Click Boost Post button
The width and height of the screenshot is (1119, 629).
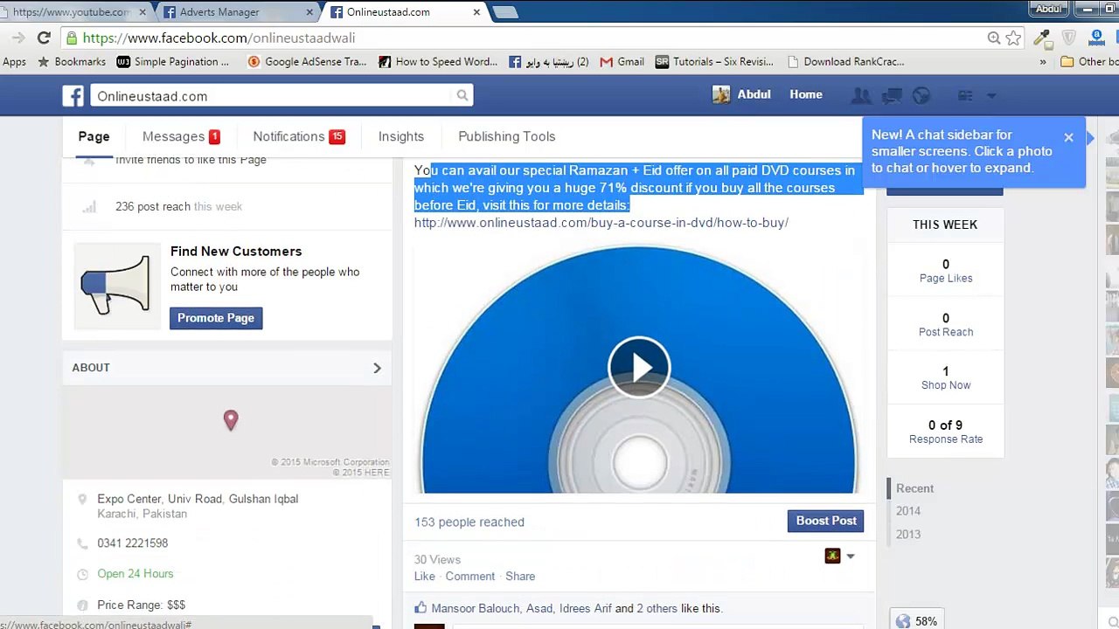[826, 521]
